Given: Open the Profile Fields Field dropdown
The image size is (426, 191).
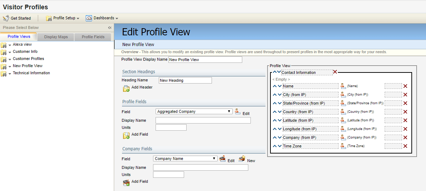Looking at the screenshot, I should (x=194, y=111).
